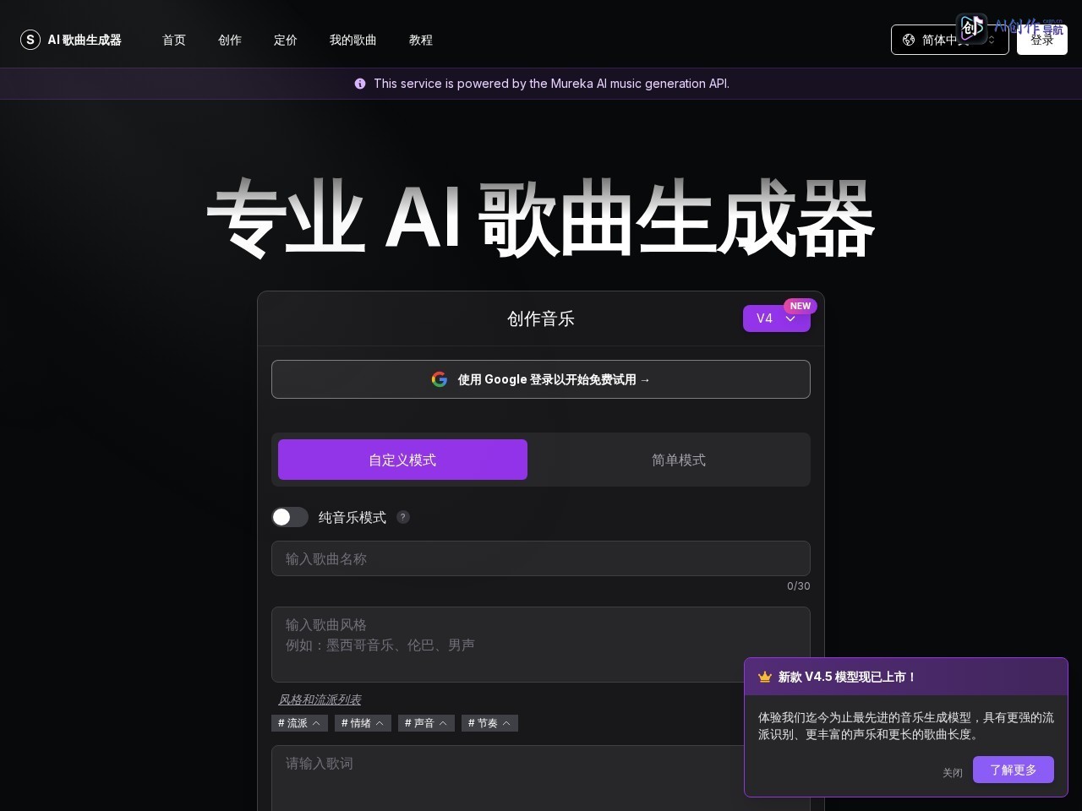The width and height of the screenshot is (1082, 811).
Task: Expand the # 声音 tag list
Action: coord(426,723)
